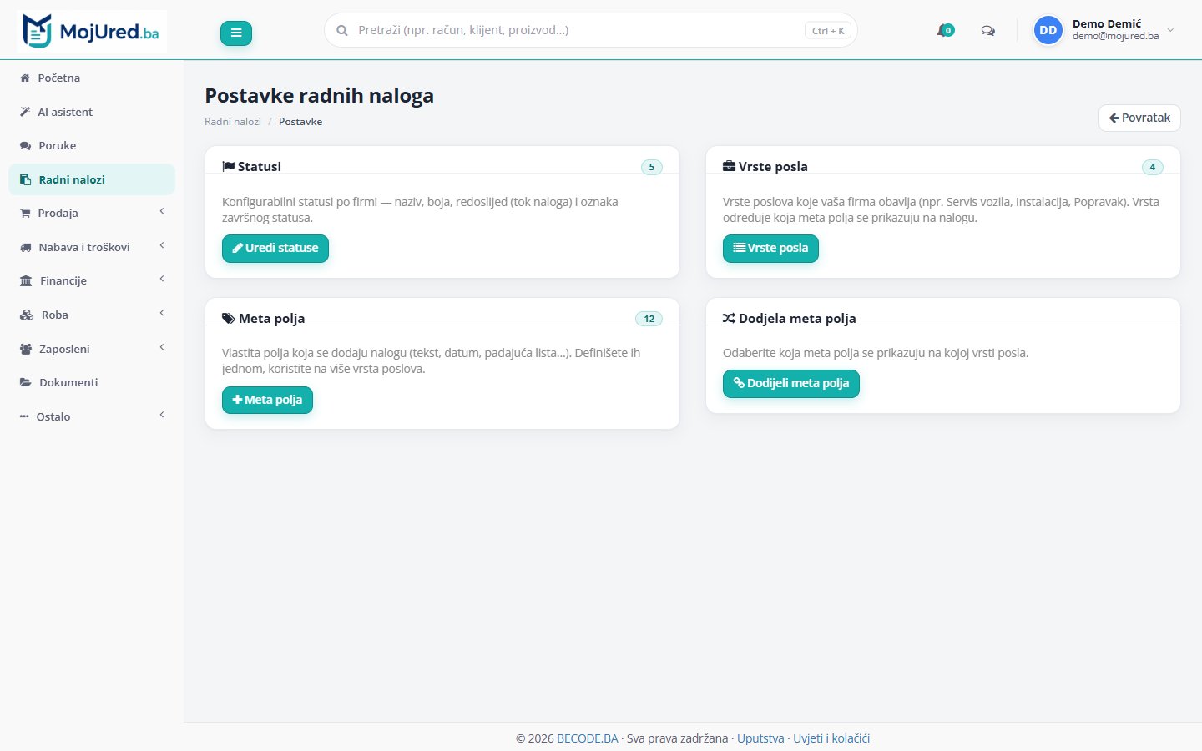The image size is (1202, 751).
Task: Click the Nabava i troškovi truck icon
Action: pos(25,247)
